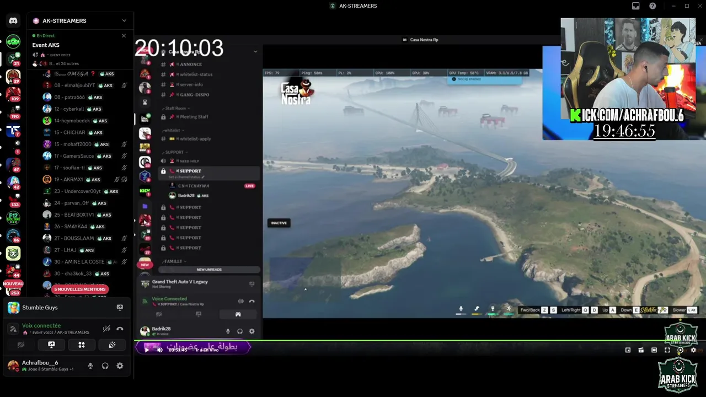Open the Voix connectée connection info

pyautogui.click(x=41, y=326)
